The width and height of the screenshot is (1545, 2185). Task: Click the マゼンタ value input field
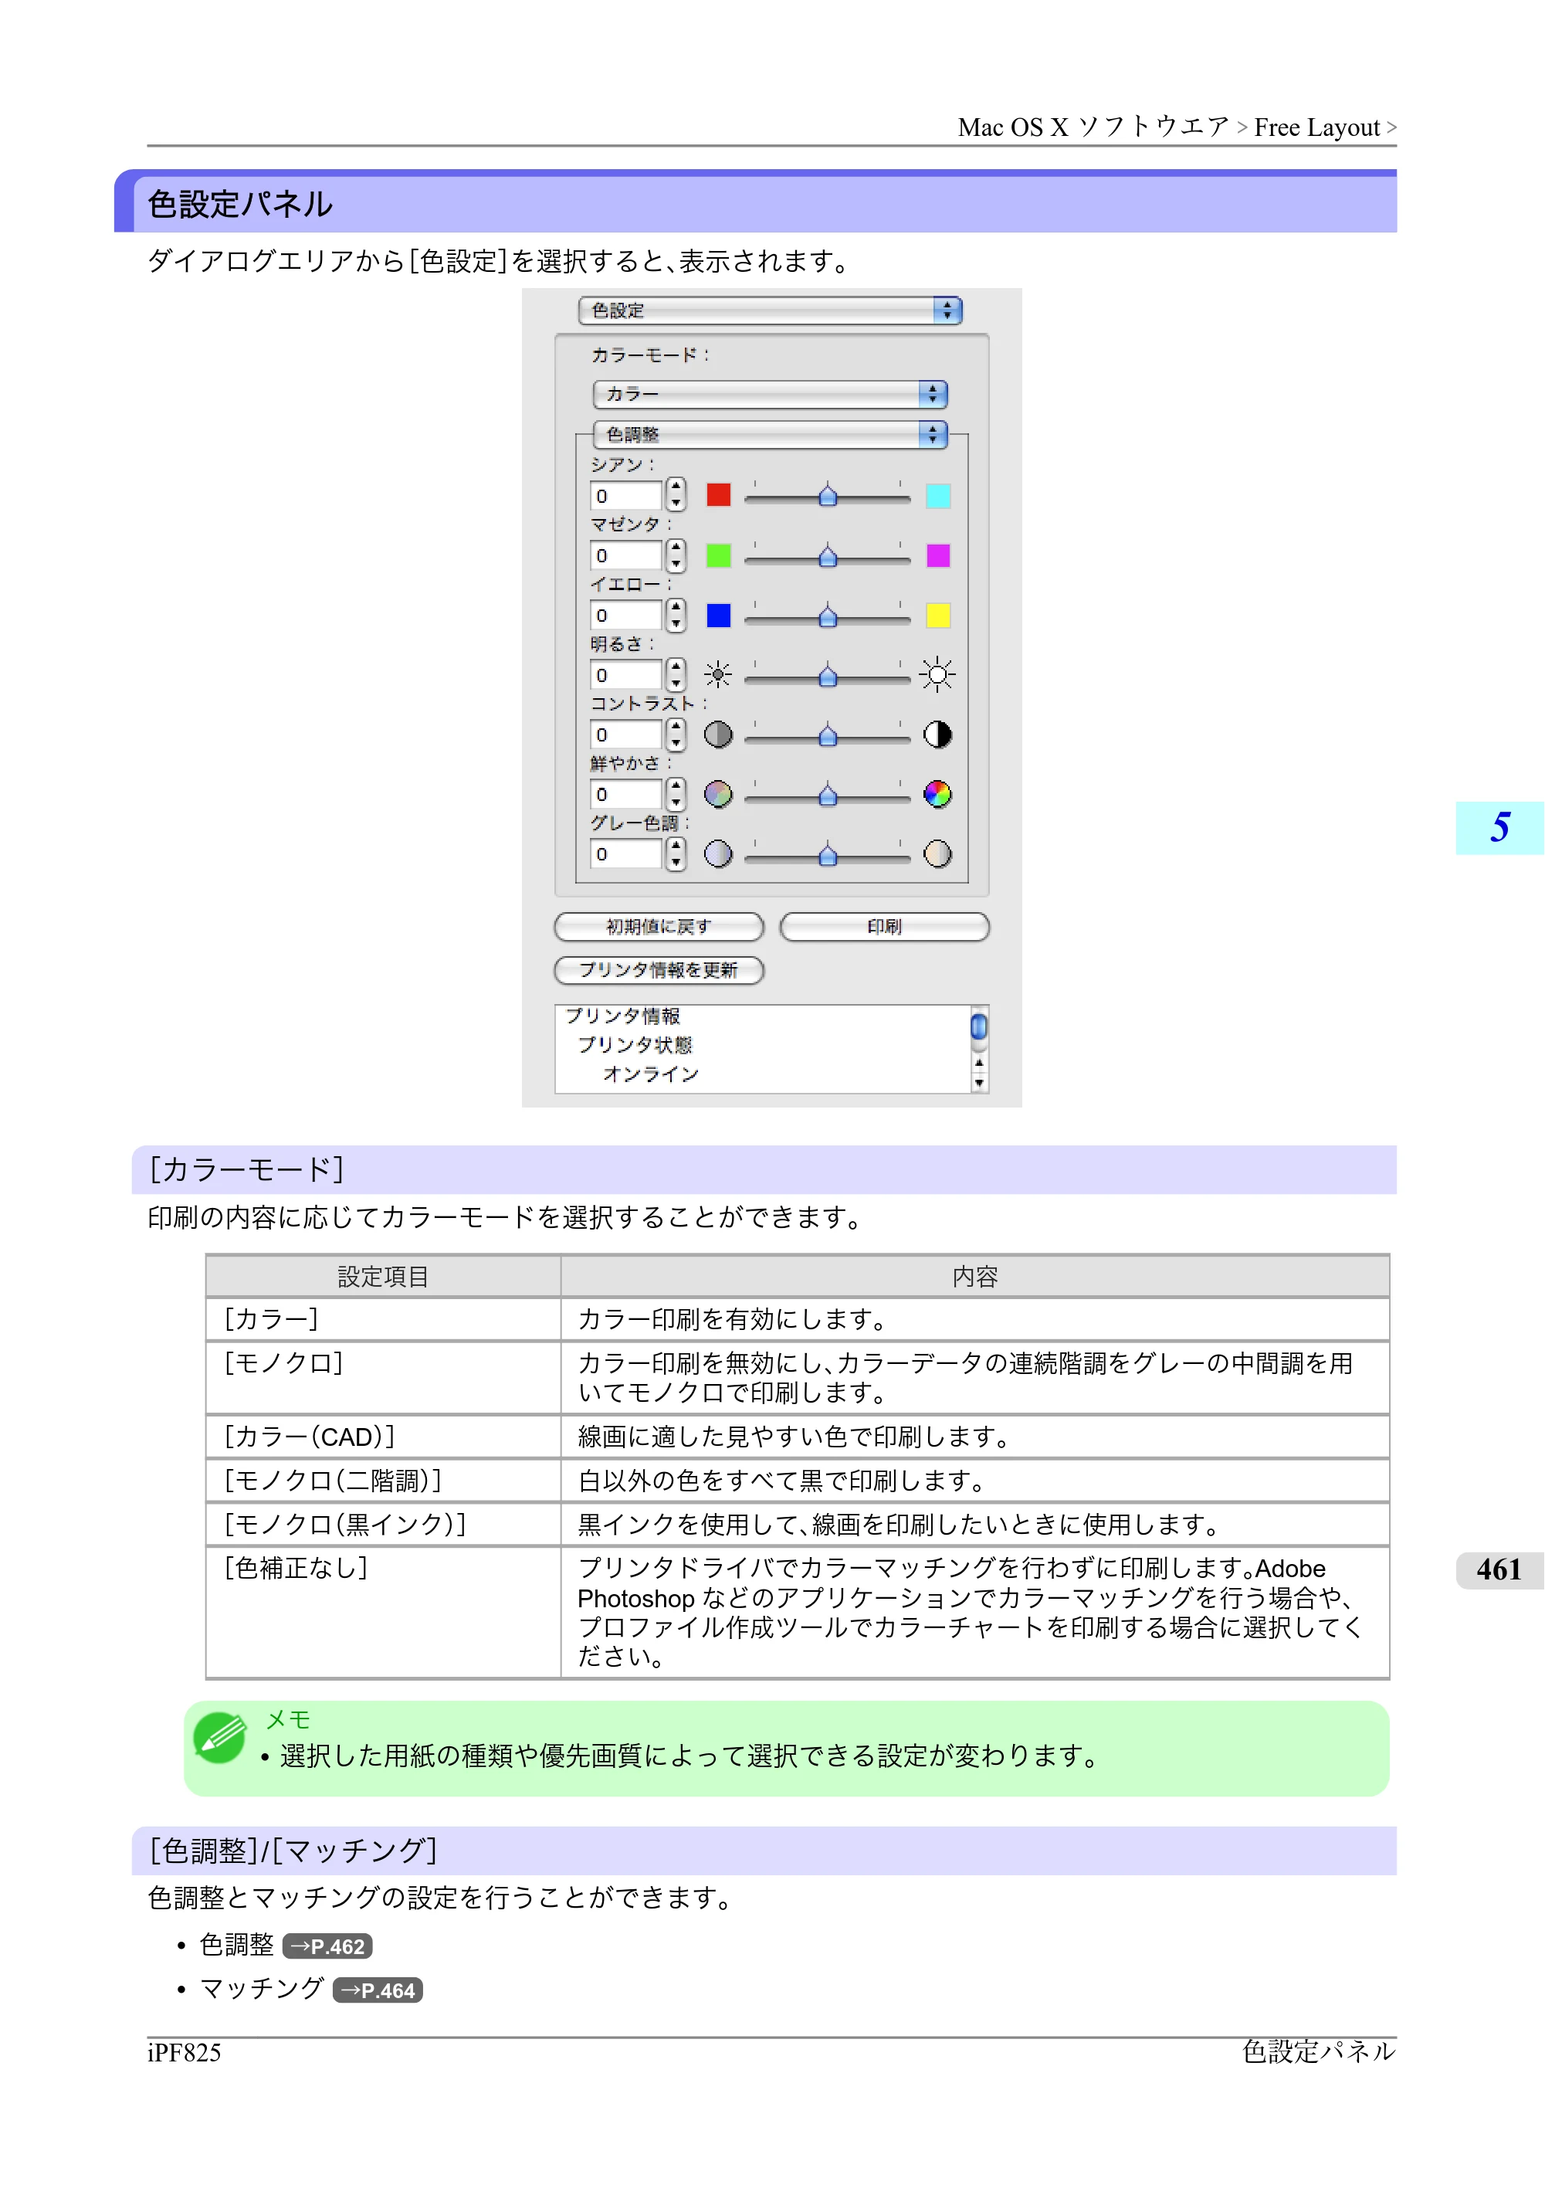(x=626, y=556)
